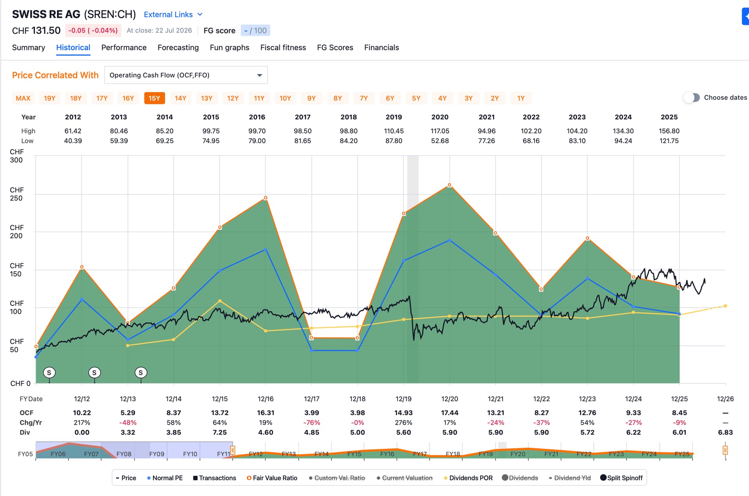This screenshot has width=749, height=496.
Task: Enable the Choose dates switch
Action: click(x=692, y=97)
